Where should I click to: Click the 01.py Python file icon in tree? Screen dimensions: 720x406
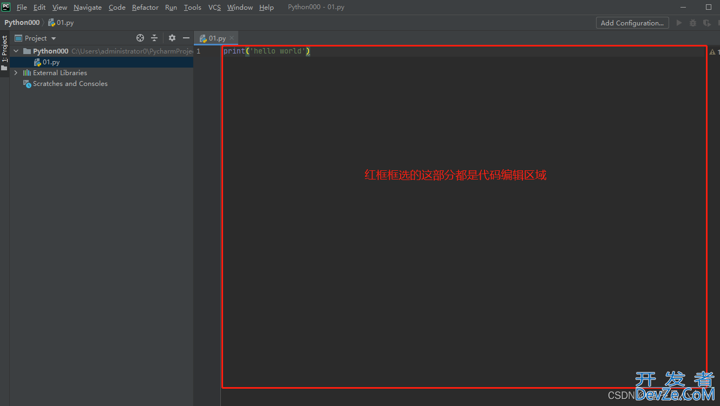point(37,62)
